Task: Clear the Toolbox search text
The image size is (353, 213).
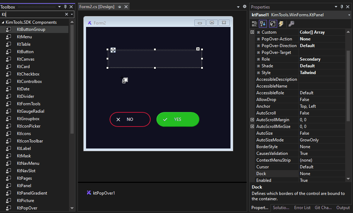Action: [x=67, y=14]
